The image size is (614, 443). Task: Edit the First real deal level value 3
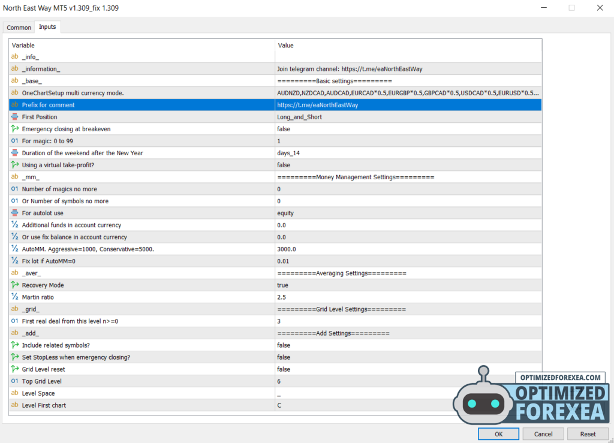pos(408,321)
